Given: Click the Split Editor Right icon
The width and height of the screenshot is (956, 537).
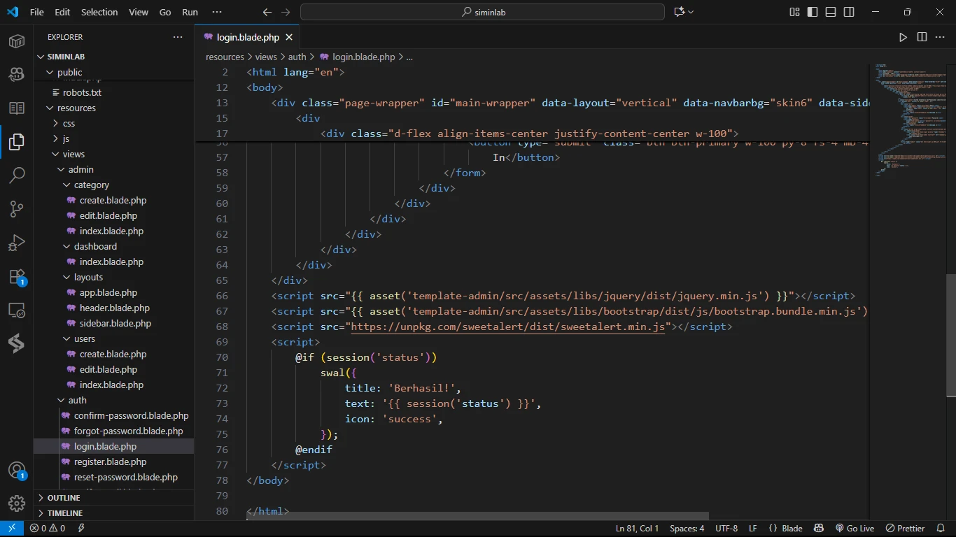Looking at the screenshot, I should pyautogui.click(x=922, y=37).
